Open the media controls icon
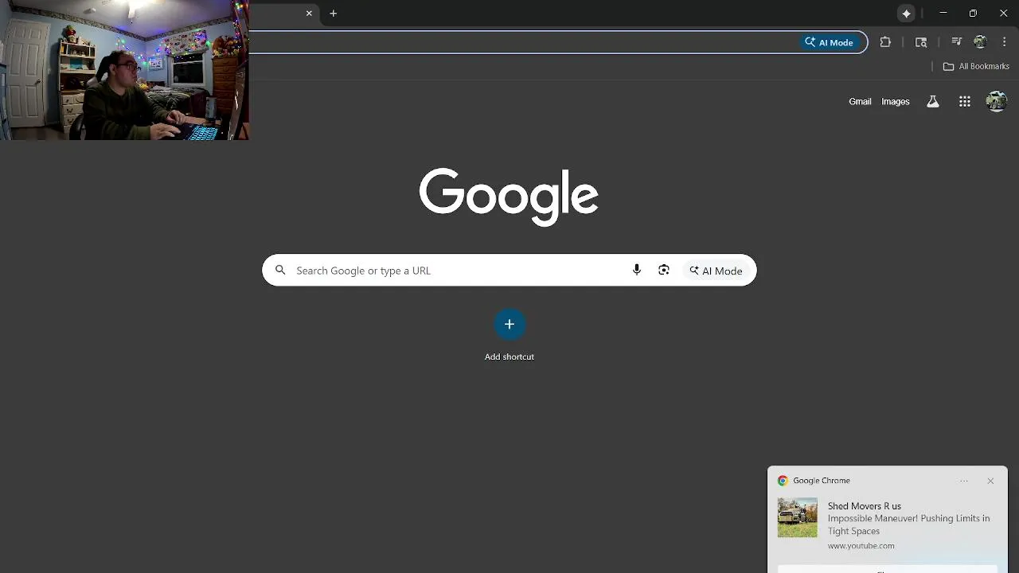Image resolution: width=1019 pixels, height=573 pixels. coord(956,42)
